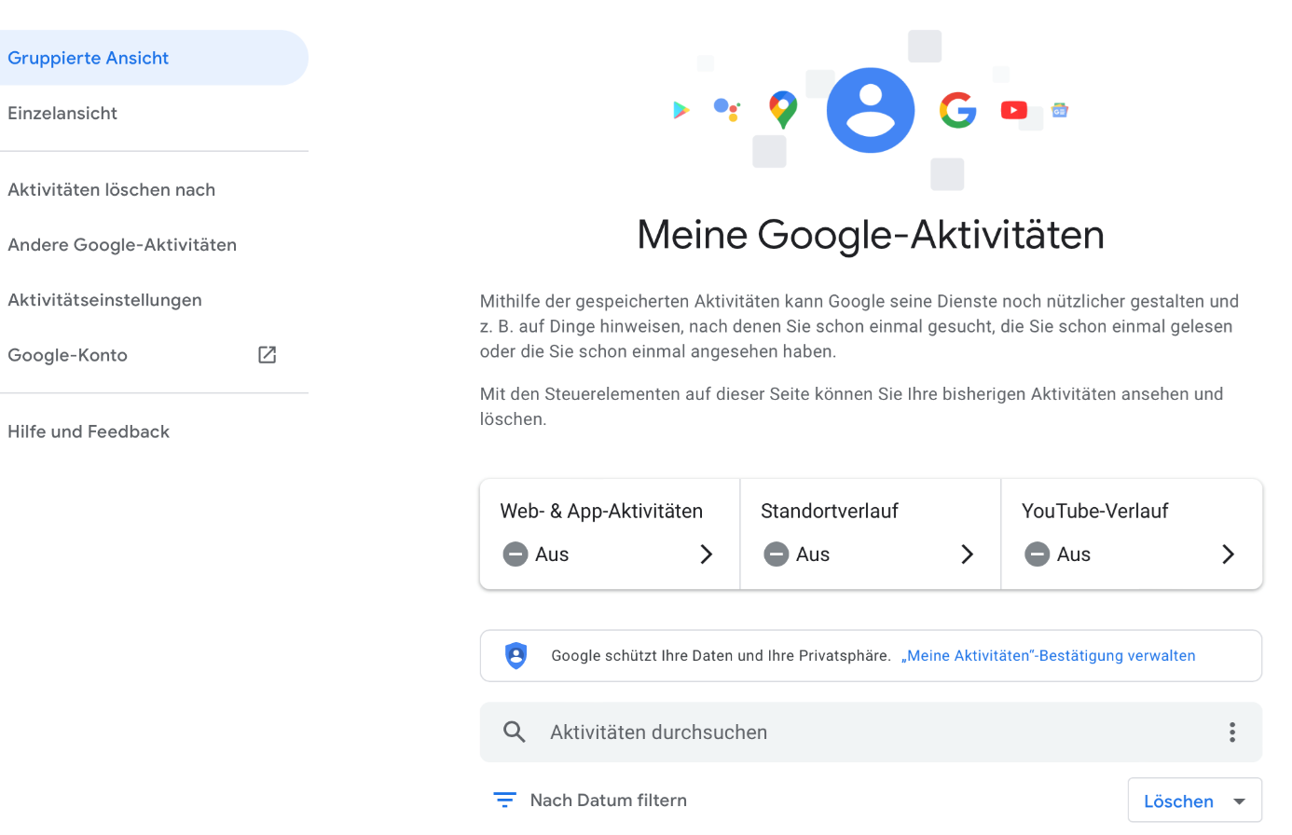Click the external-link icon beside Google-Konto
Viewport: 1292px width, 835px height.
tap(268, 355)
